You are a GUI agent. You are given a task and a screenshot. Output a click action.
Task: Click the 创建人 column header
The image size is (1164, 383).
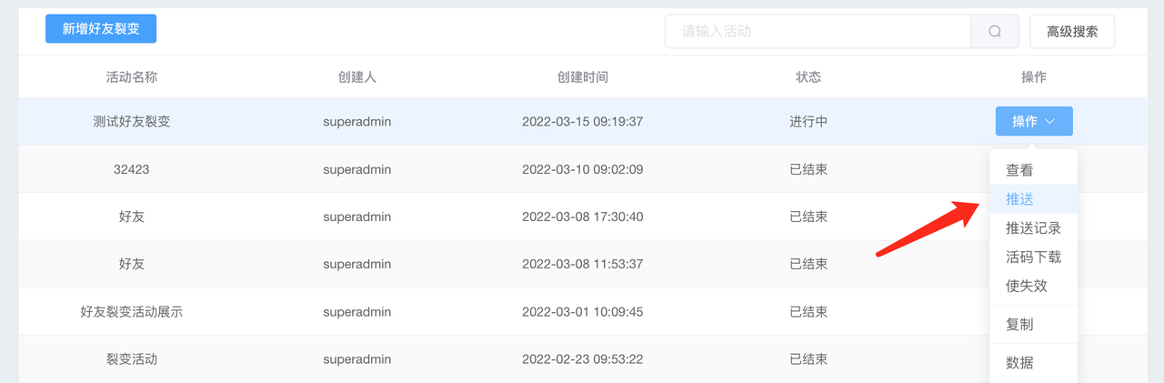coord(357,77)
